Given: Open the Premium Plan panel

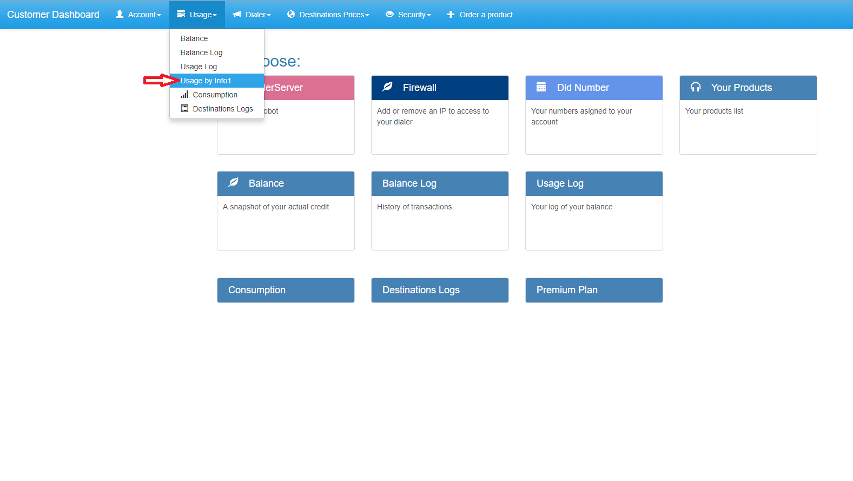Looking at the screenshot, I should coord(594,290).
